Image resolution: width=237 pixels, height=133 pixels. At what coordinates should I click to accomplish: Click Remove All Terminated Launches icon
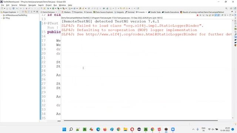click(203, 15)
